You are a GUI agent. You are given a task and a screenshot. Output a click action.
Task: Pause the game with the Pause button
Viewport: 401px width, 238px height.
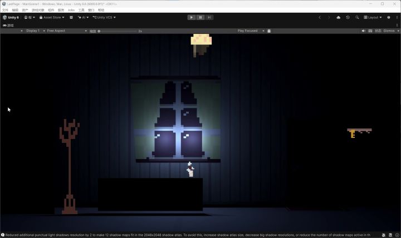200,17
